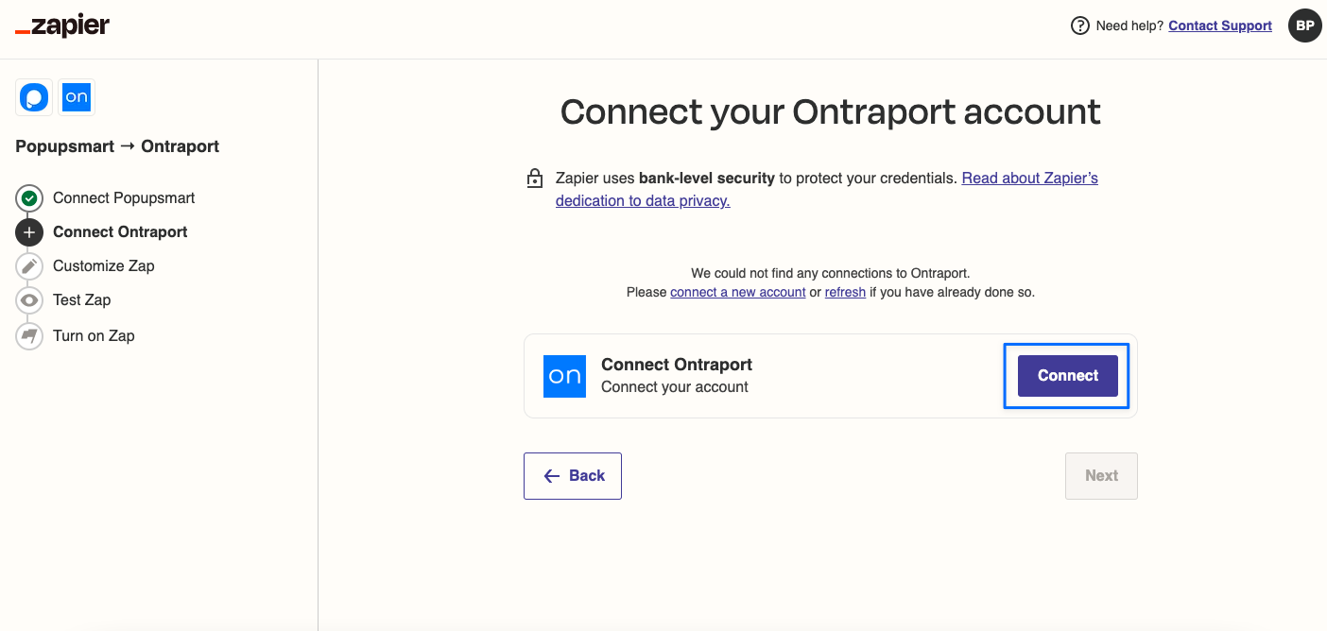Select the Connect Ontraport step
The height and width of the screenshot is (631, 1327).
point(120,231)
